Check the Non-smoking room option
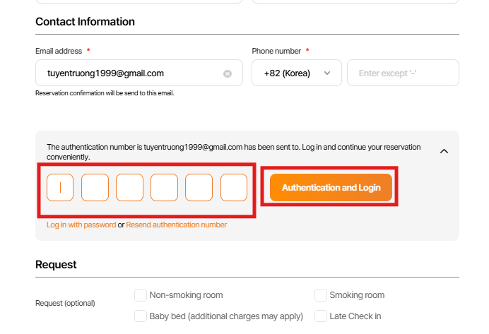The height and width of the screenshot is (334, 489). click(141, 295)
